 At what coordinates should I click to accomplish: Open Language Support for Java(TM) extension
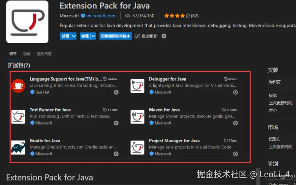66,79
